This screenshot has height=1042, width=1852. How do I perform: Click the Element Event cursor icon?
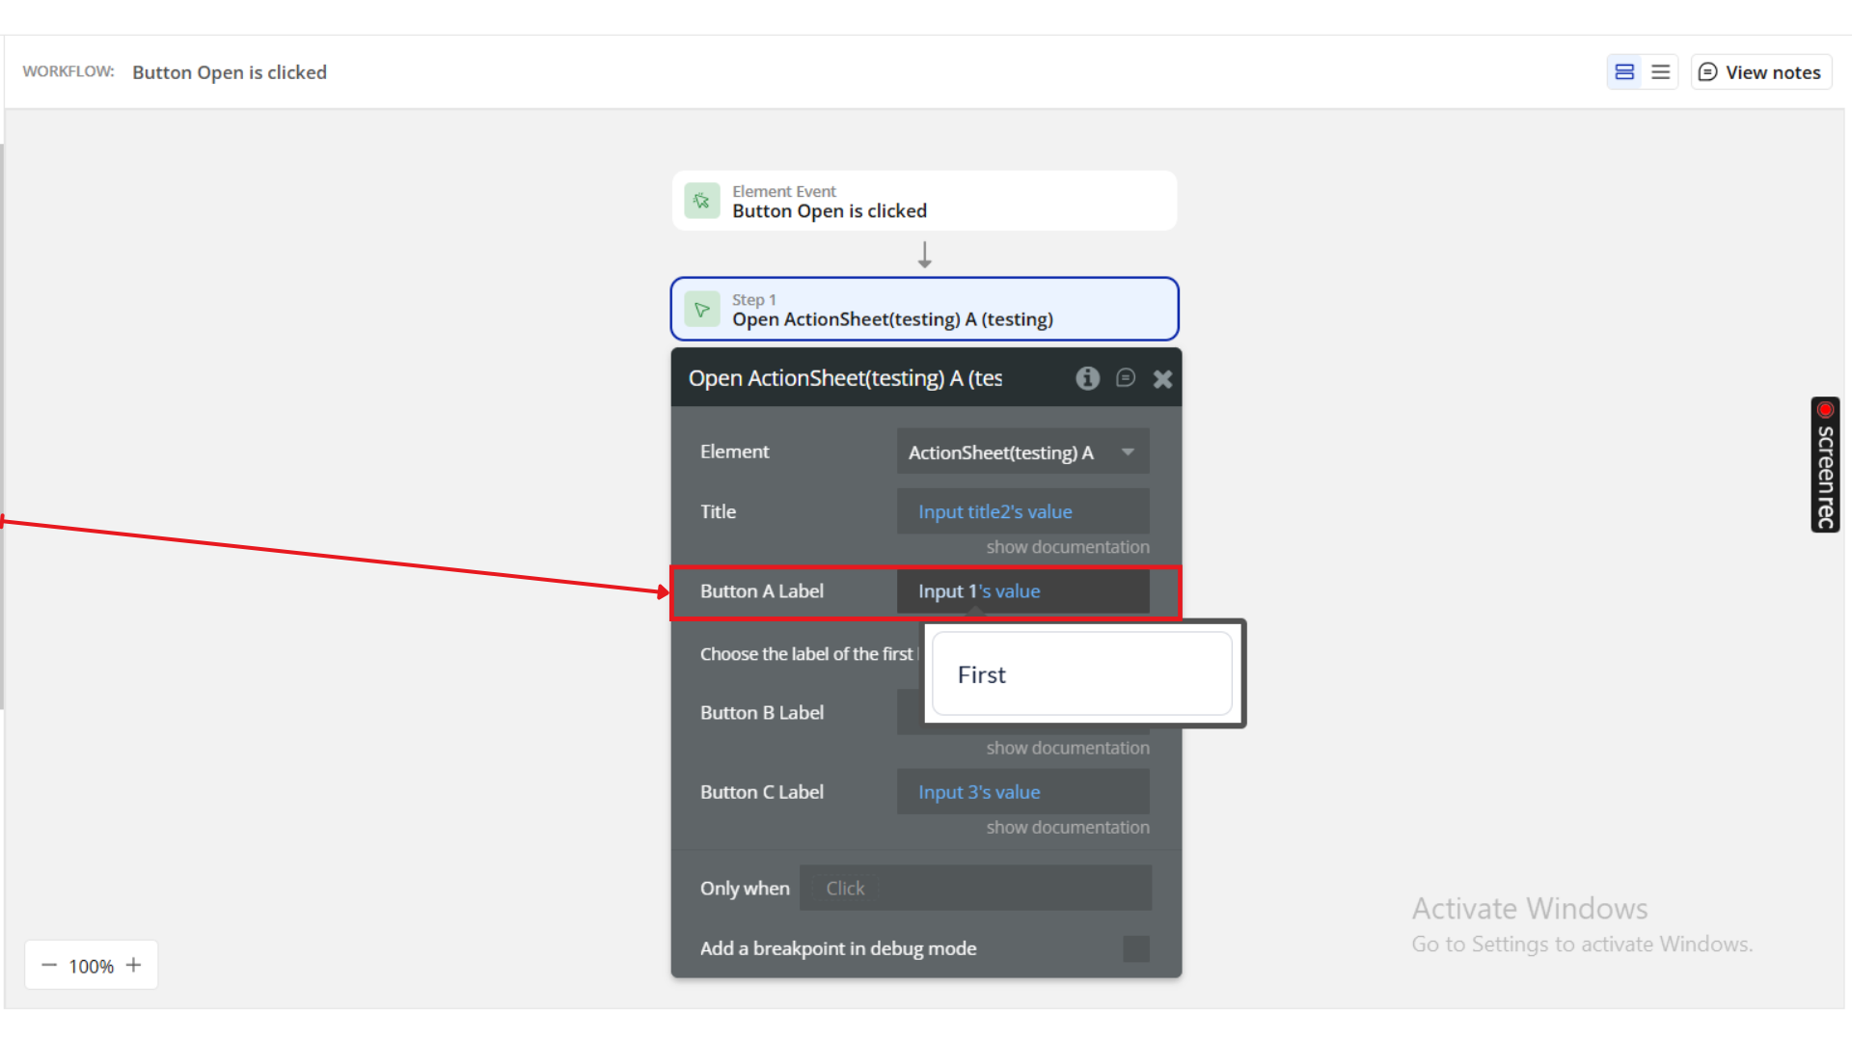pyautogui.click(x=702, y=201)
